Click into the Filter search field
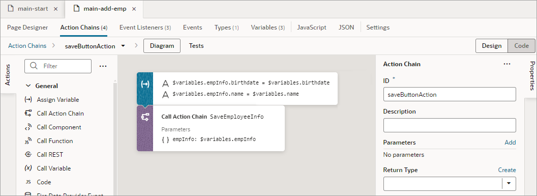The height and width of the screenshot is (196, 537). pos(58,66)
